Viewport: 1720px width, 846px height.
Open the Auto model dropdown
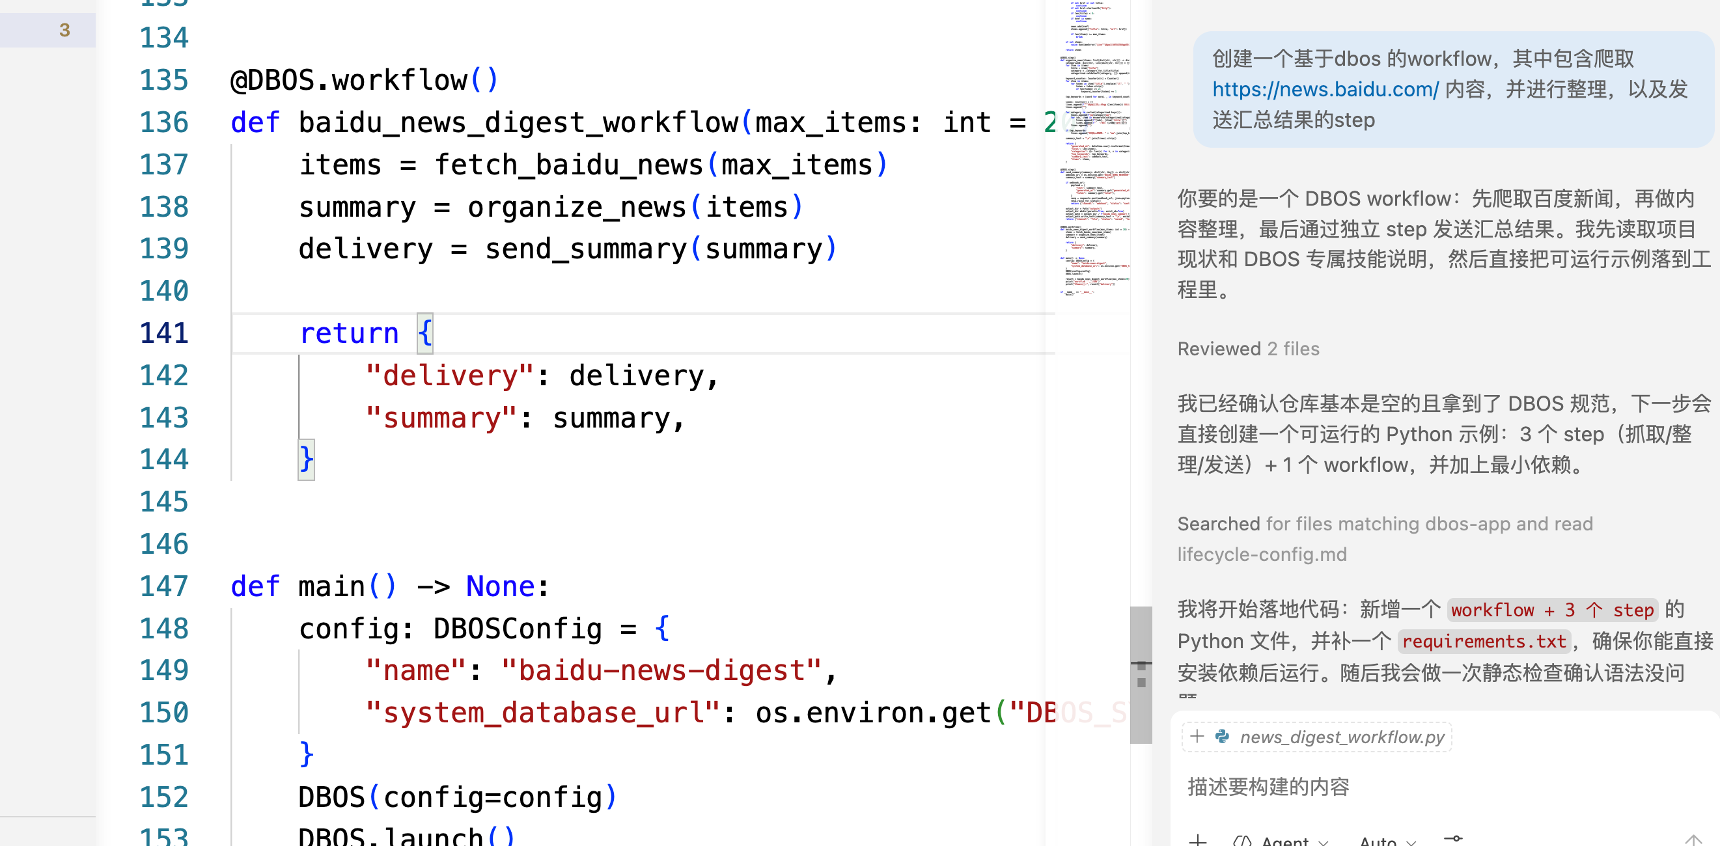click(1387, 841)
